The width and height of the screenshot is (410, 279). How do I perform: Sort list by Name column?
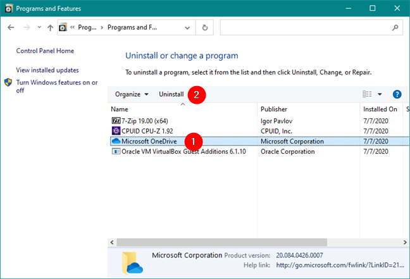point(183,109)
